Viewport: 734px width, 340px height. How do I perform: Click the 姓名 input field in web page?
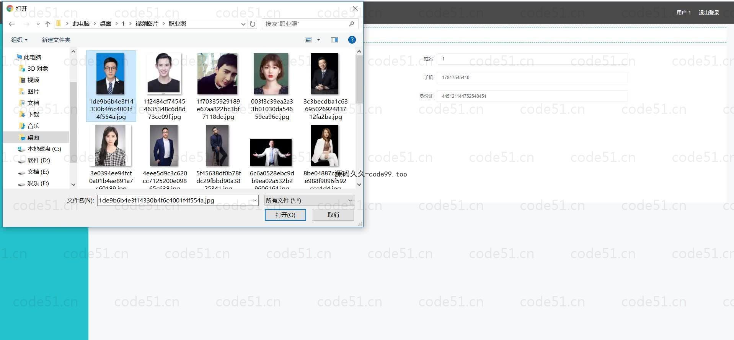(532, 59)
